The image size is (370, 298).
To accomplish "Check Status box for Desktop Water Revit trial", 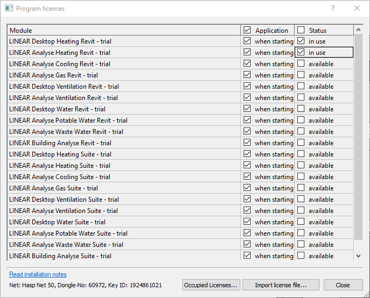I will click(x=301, y=109).
